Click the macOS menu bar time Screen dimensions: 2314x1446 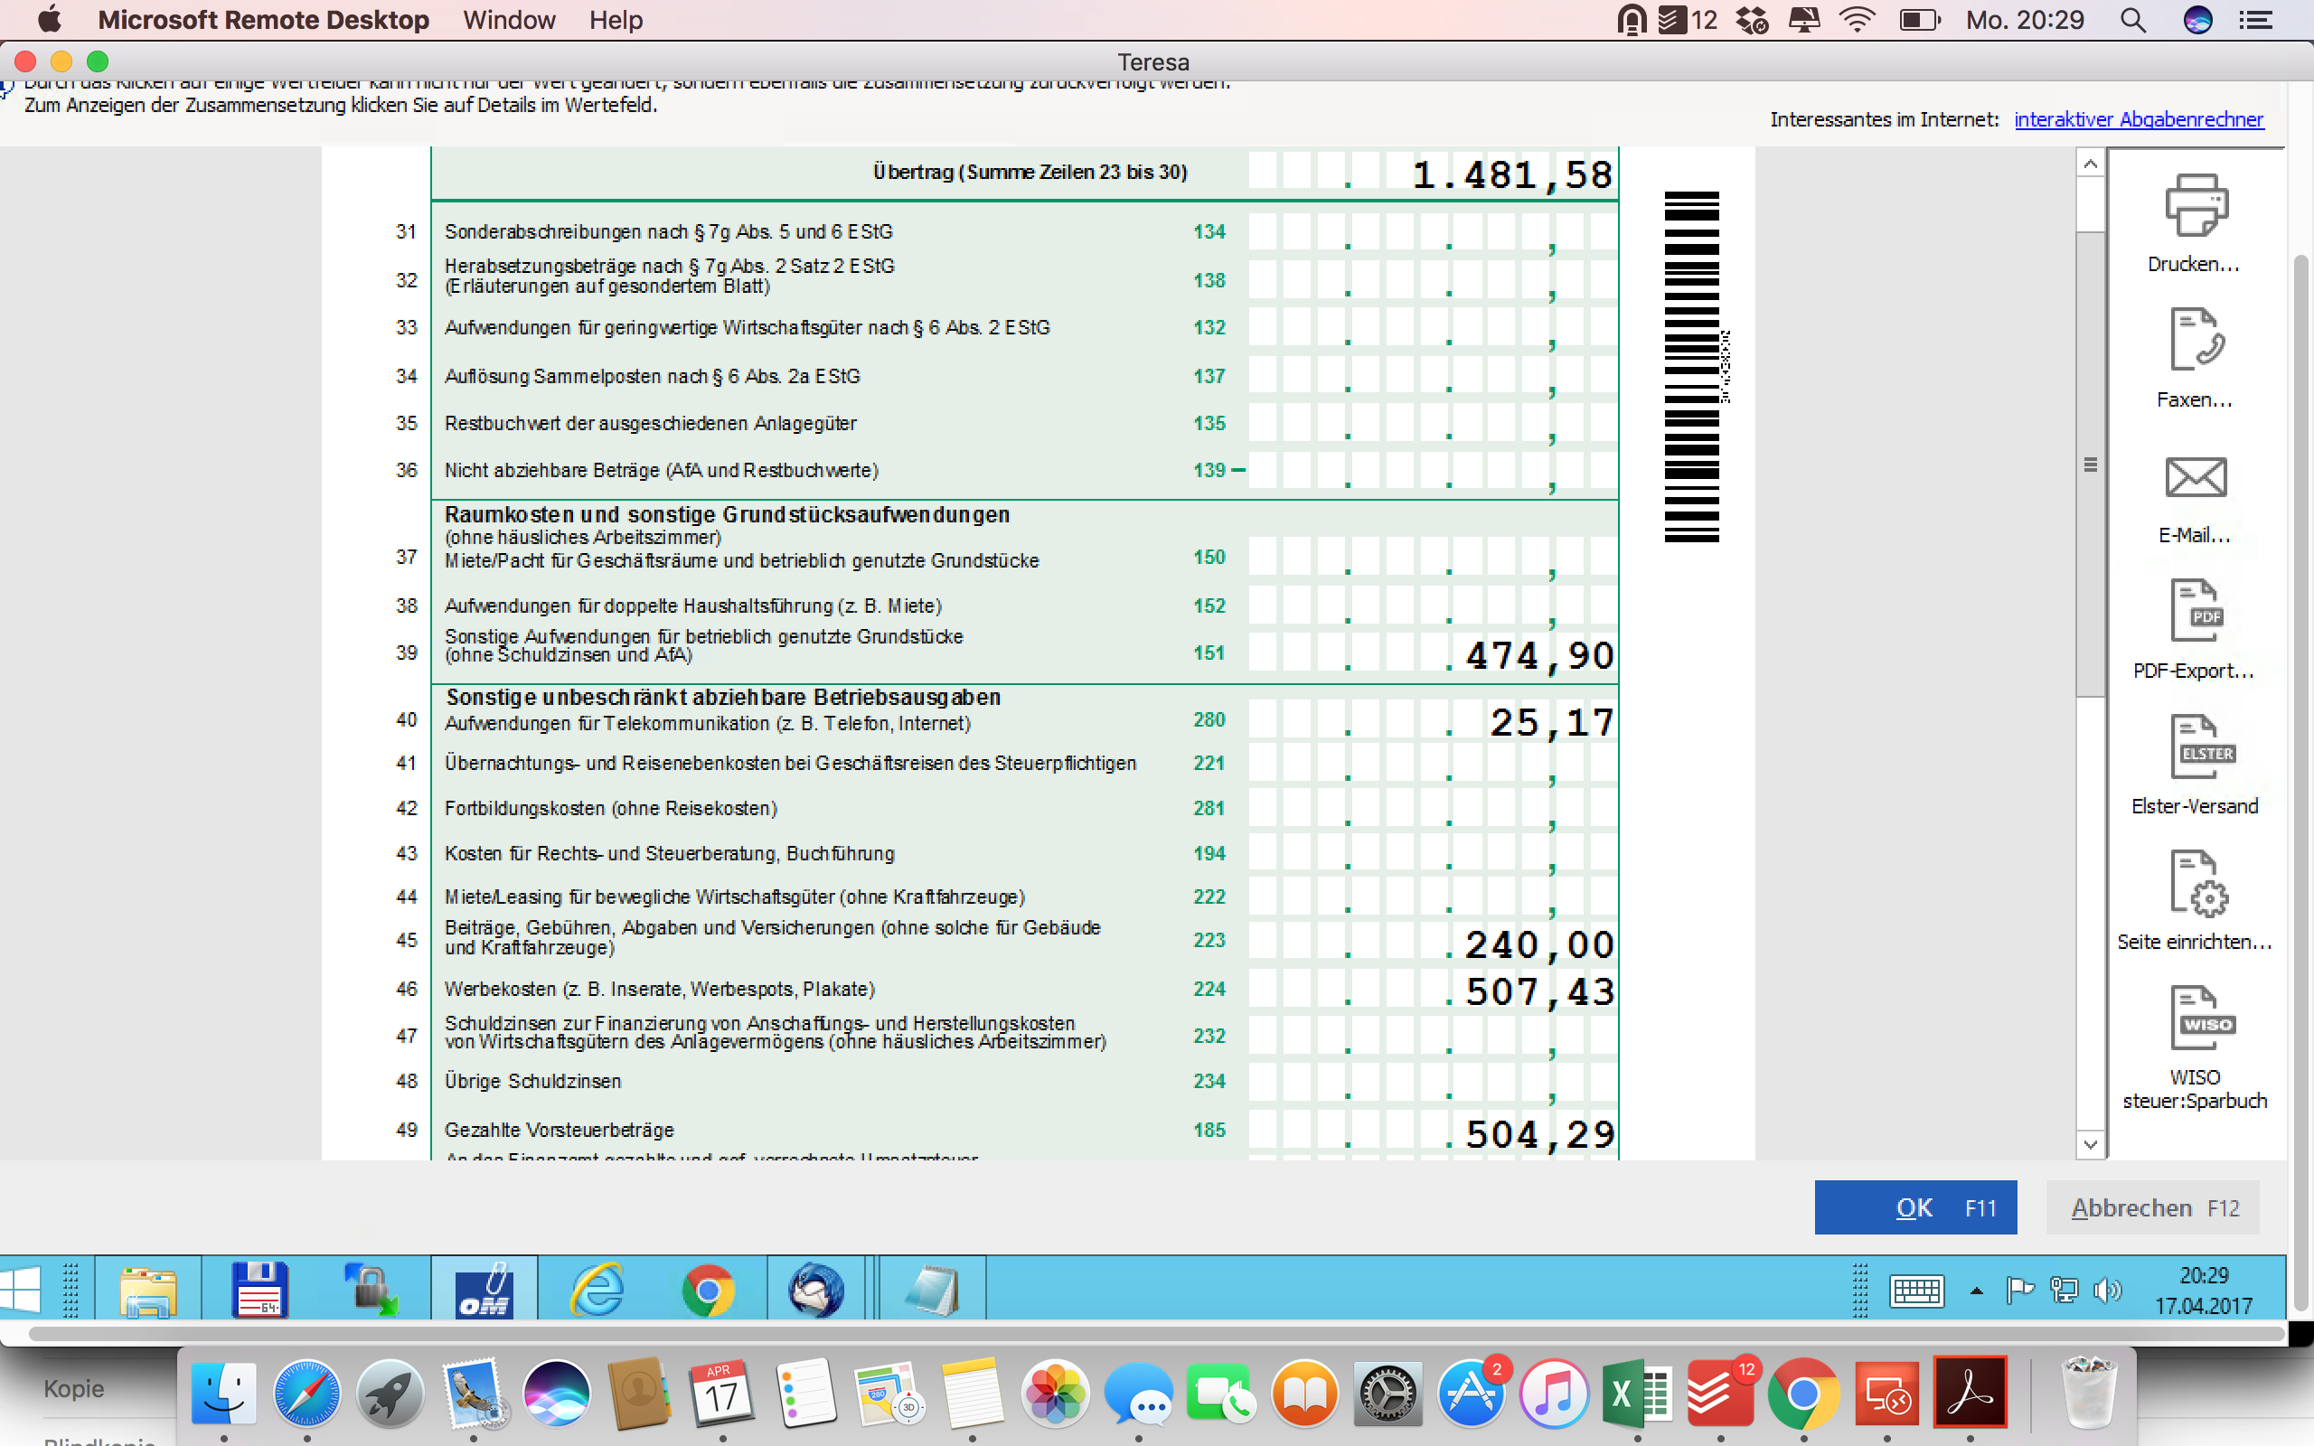(x=2024, y=20)
